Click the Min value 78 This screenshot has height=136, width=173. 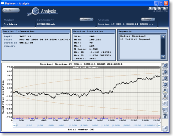[x=91, y=43]
